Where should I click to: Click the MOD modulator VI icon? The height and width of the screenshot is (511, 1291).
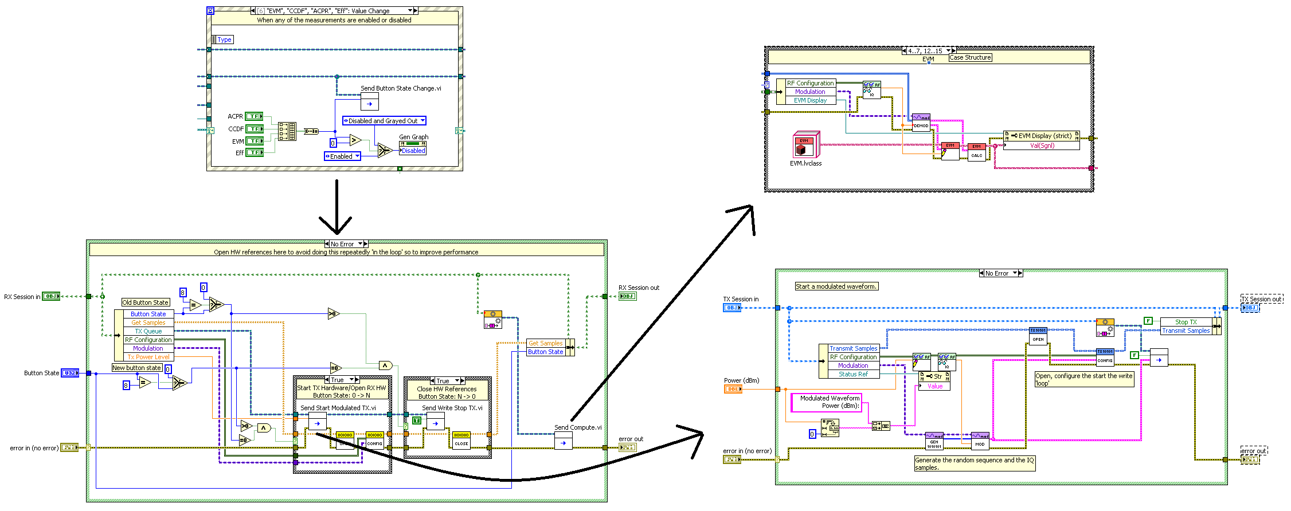(980, 441)
